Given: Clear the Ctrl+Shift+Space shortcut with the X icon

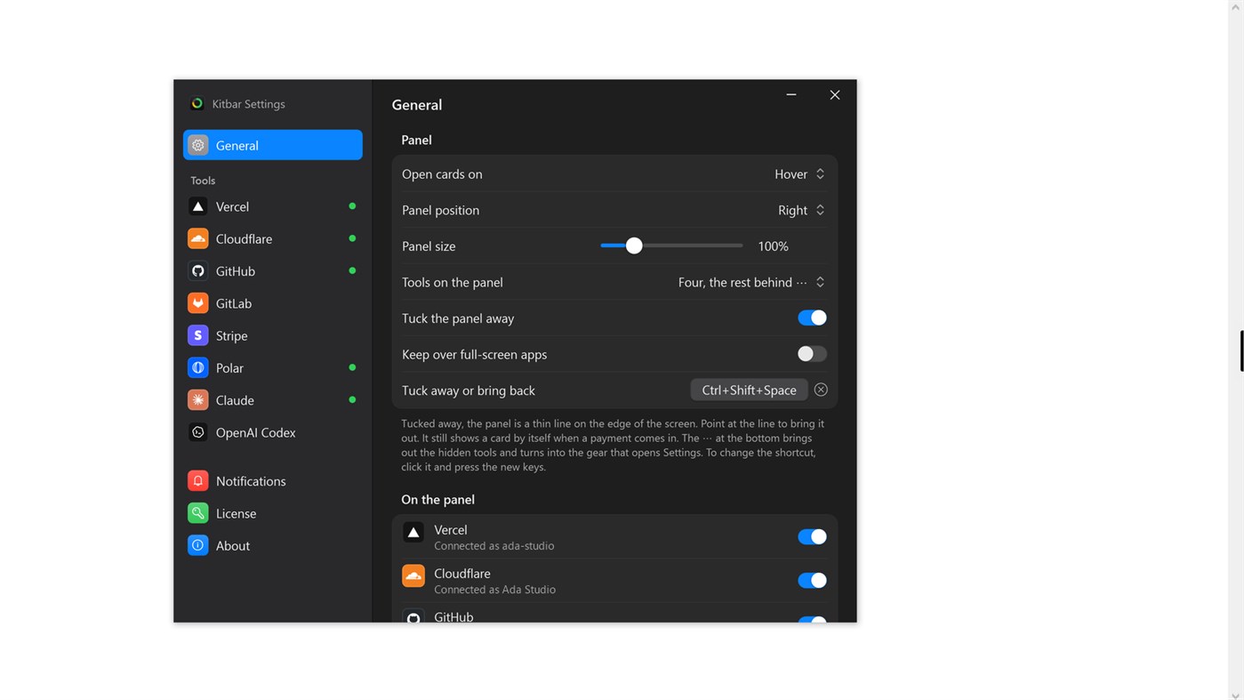Looking at the screenshot, I should pyautogui.click(x=821, y=390).
